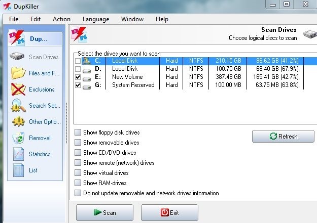The image size is (317, 223).
Task: Open the Help menu
Action: tap(162, 19)
